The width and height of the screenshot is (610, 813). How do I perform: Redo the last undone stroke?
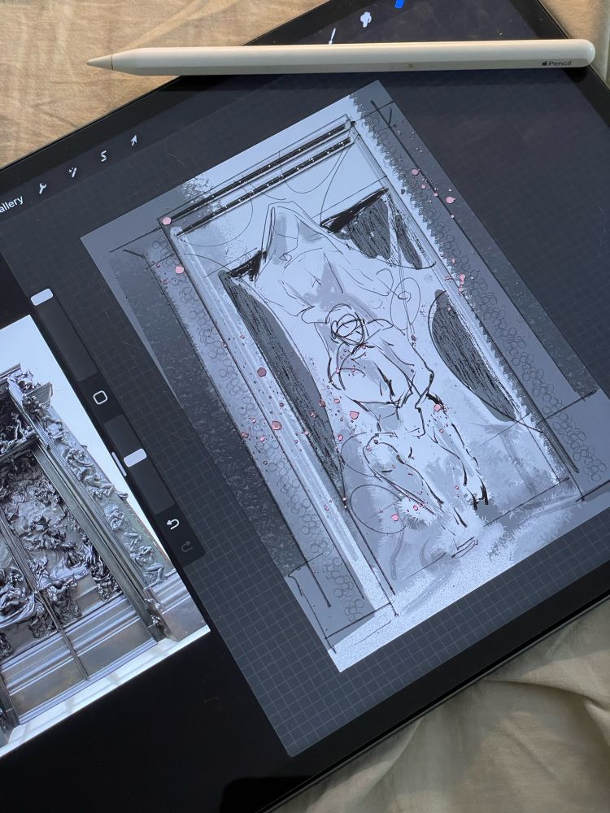187,546
